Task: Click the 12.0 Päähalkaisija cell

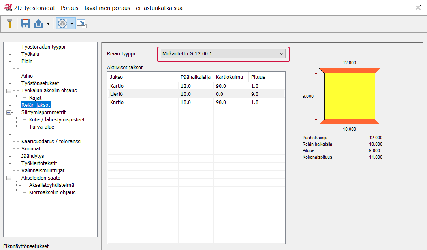Action: pyautogui.click(x=196, y=86)
